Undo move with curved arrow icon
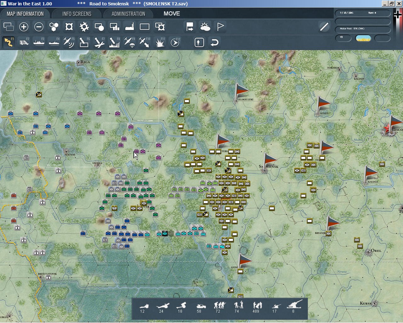Screen dimensions: 403x323 pyautogui.click(x=214, y=42)
